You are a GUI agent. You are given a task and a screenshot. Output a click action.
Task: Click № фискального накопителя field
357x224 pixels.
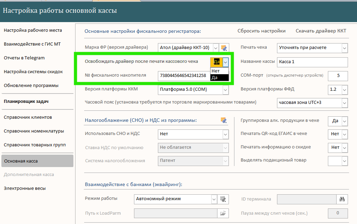click(184, 76)
